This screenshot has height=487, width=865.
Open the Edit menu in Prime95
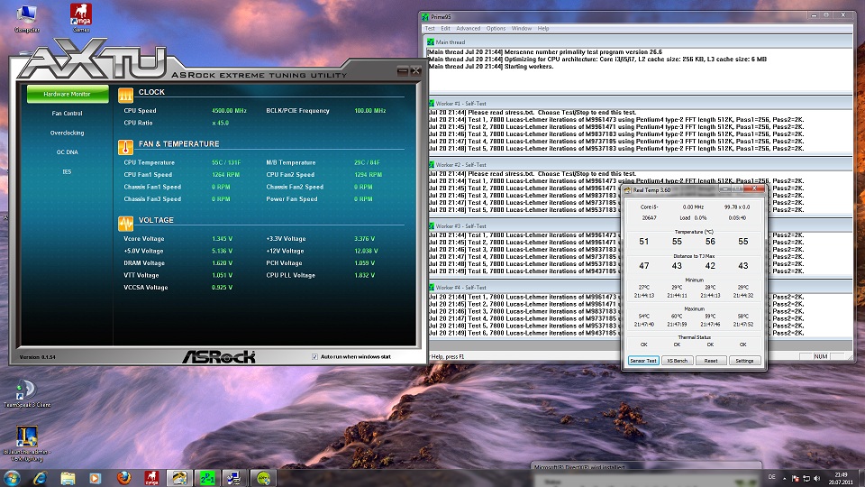click(445, 28)
